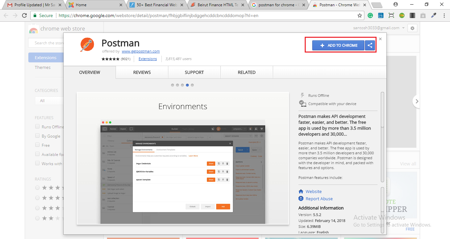The height and width of the screenshot is (239, 450).
Task: Close the Postman extension detail dialog
Action: tap(380, 39)
